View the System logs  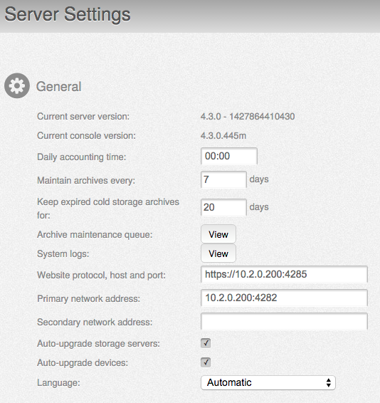[218, 253]
